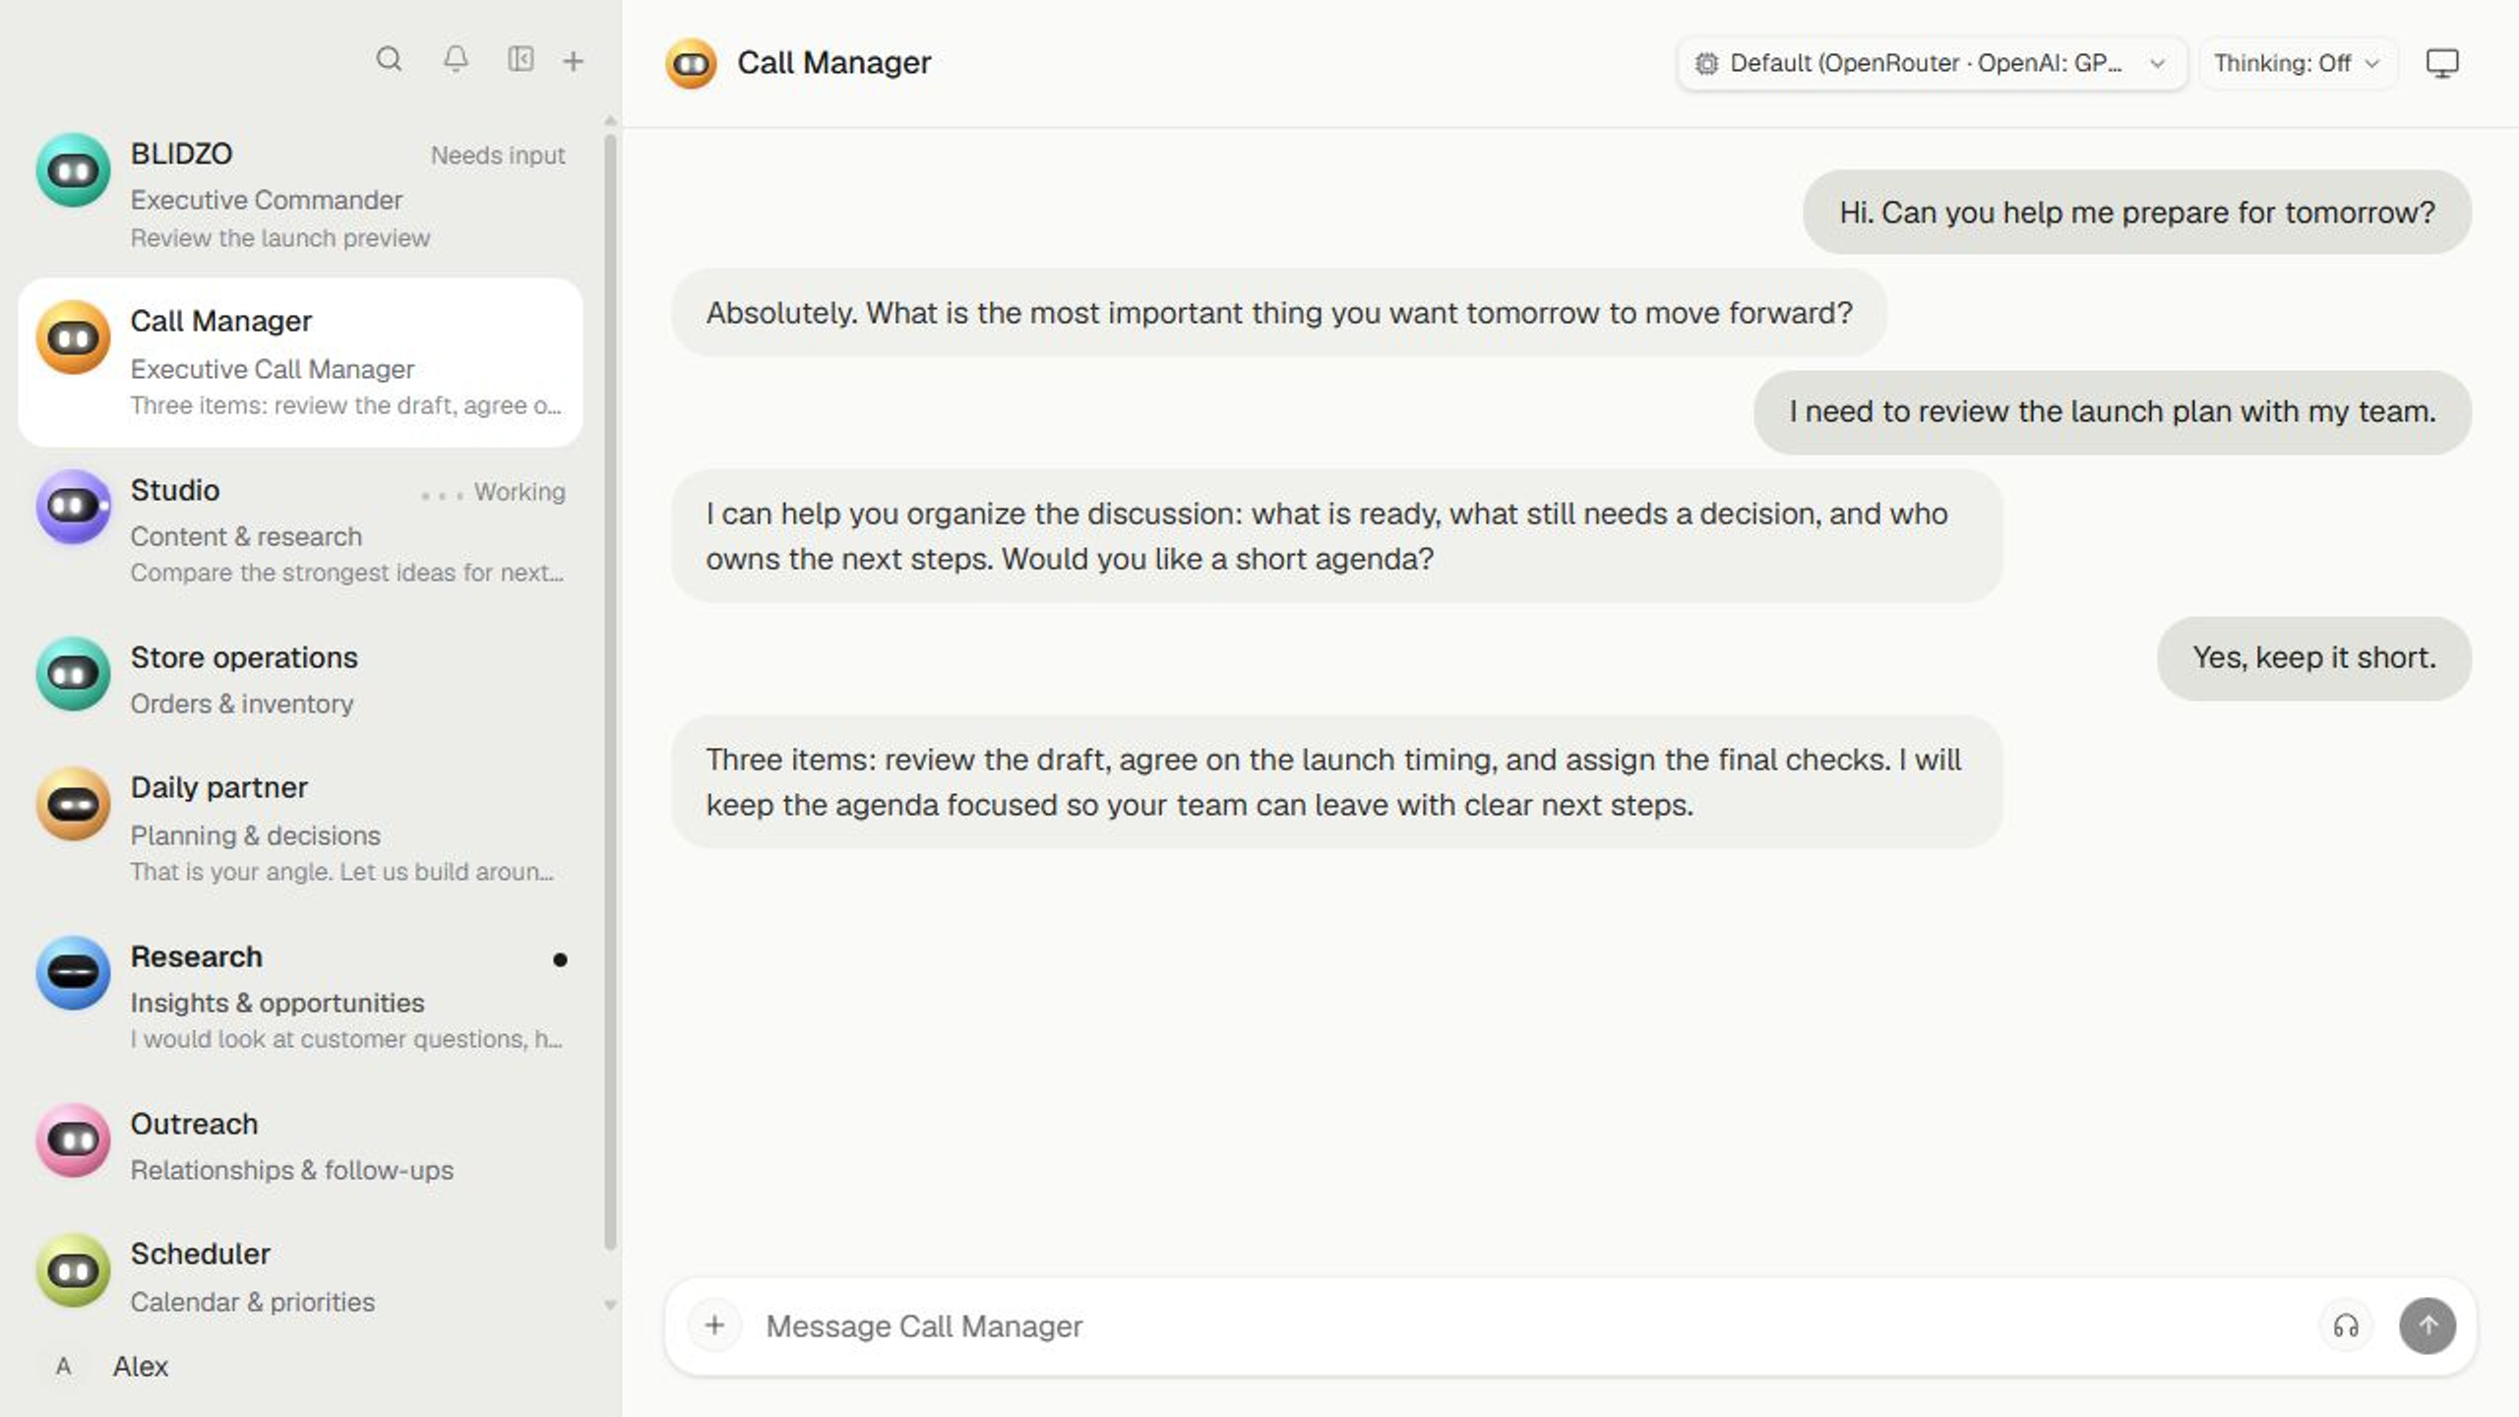This screenshot has width=2519, height=1417.
Task: Click the Daily partner avatar
Action: click(x=73, y=804)
